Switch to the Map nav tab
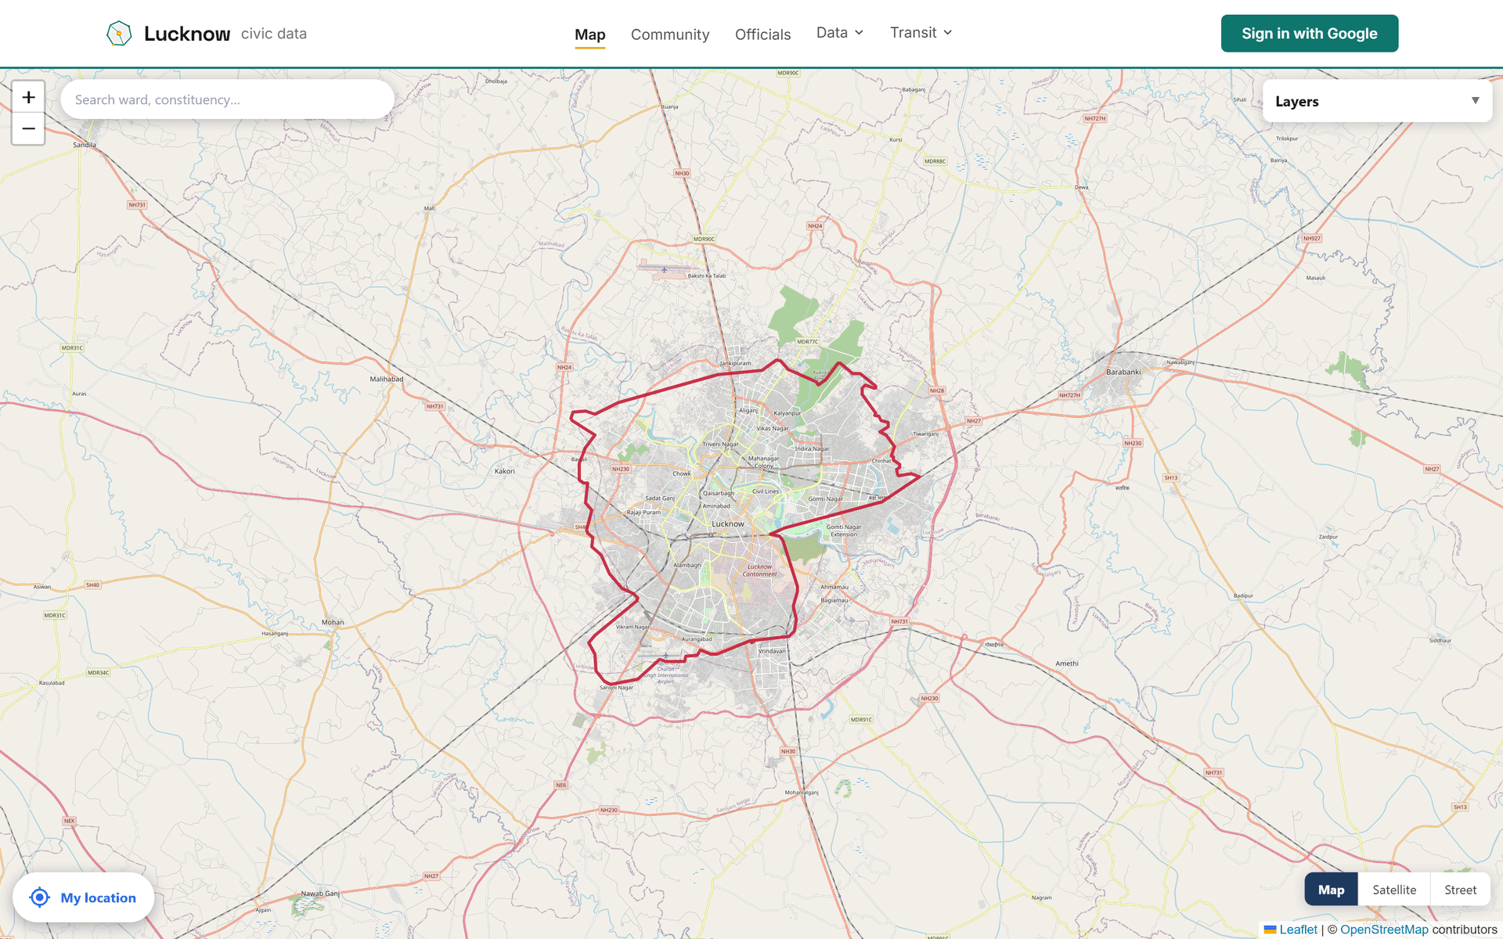This screenshot has width=1503, height=939. pyautogui.click(x=590, y=34)
